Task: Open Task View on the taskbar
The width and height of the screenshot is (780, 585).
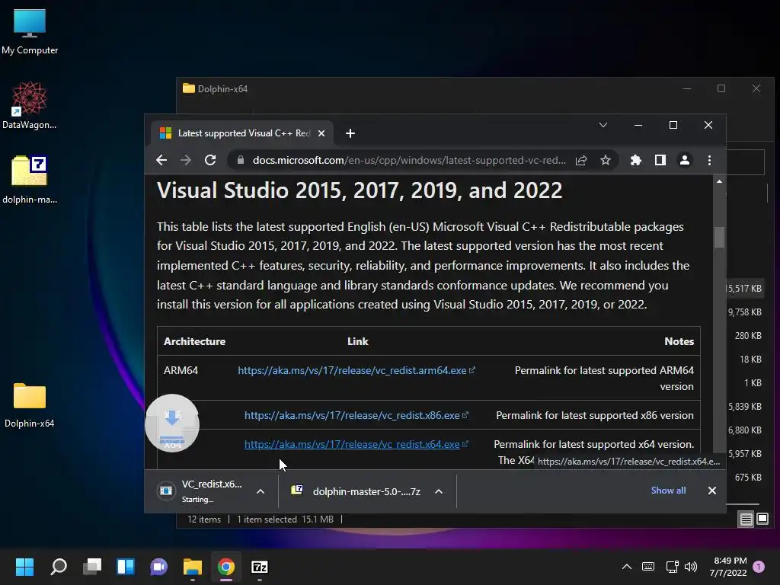Action: [92, 567]
